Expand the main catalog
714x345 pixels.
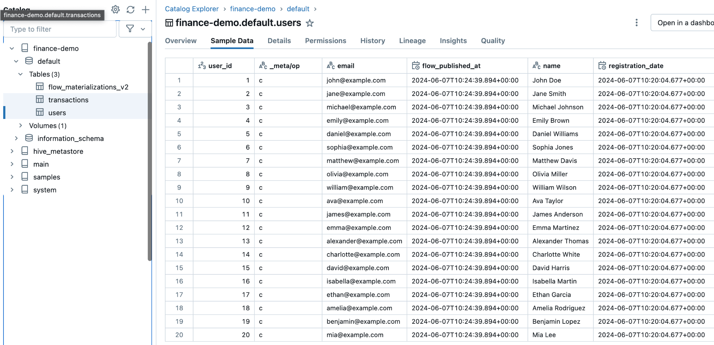pos(12,164)
